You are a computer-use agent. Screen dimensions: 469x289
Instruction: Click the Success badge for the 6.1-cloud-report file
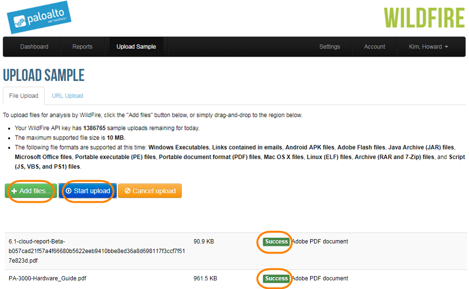(276, 242)
